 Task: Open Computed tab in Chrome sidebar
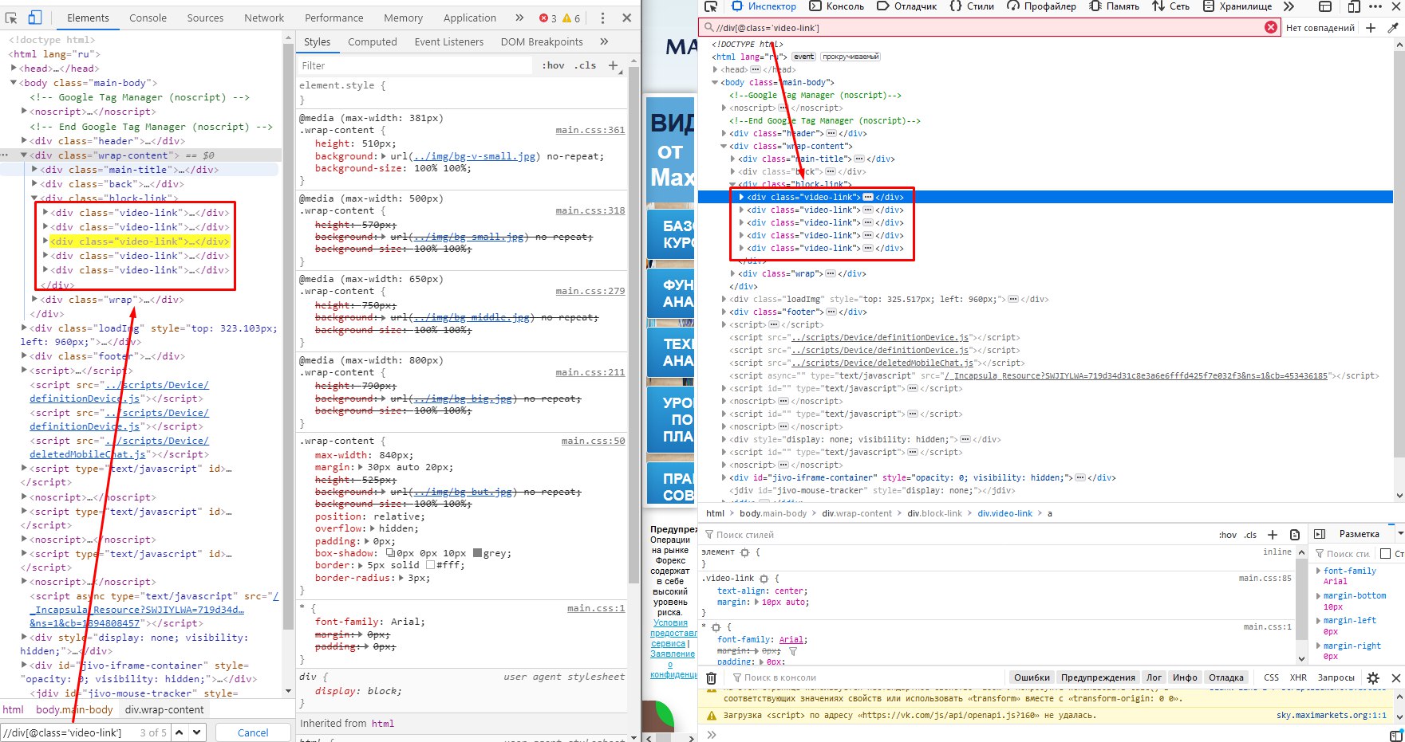pyautogui.click(x=372, y=41)
